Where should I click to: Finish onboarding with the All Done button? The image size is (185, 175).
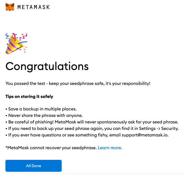pyautogui.click(x=33, y=166)
